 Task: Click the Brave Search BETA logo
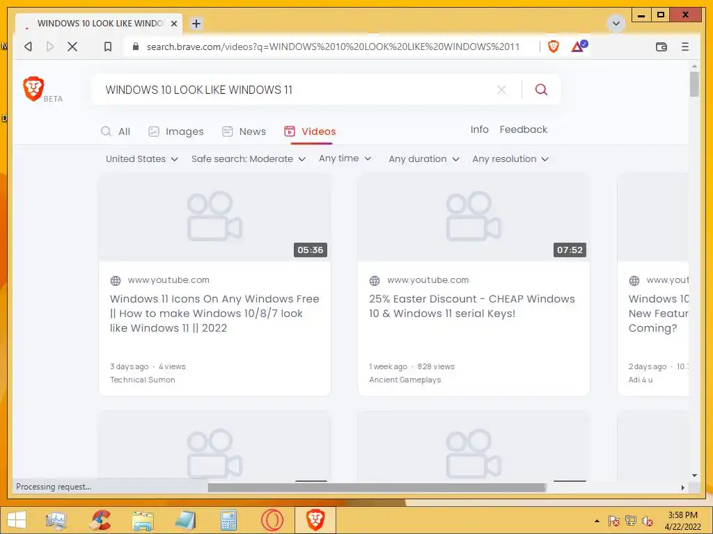[x=42, y=90]
